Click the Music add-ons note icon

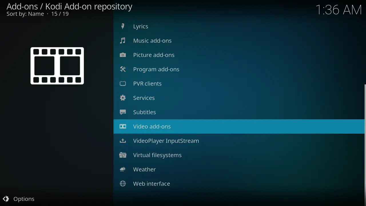[123, 41]
